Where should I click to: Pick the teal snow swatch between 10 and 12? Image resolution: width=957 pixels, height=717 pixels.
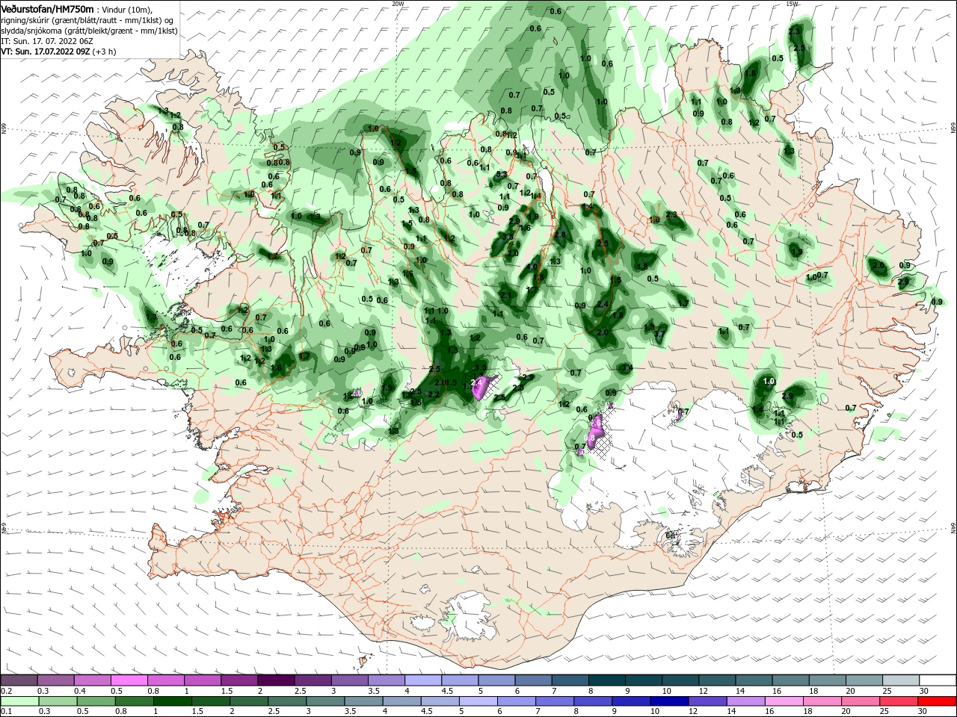680,680
